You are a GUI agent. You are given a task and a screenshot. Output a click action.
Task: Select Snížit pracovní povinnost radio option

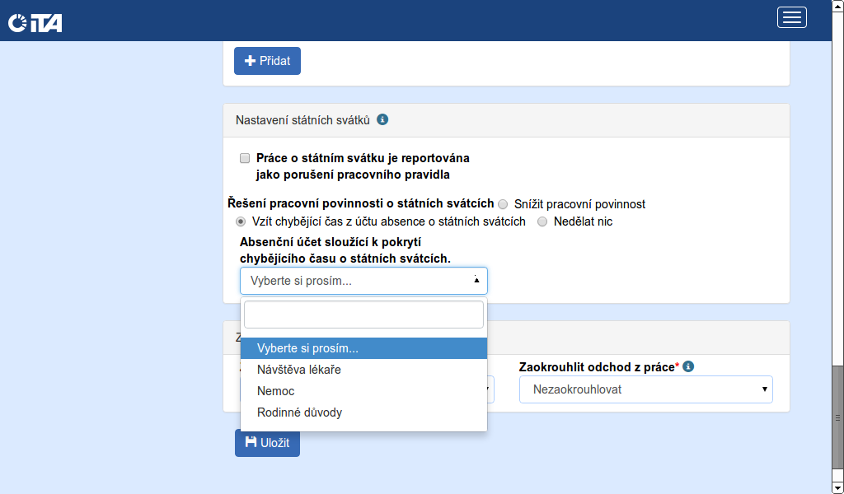click(503, 203)
